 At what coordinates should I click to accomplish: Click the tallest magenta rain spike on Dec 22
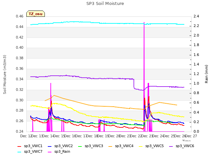click(x=144, y=77)
